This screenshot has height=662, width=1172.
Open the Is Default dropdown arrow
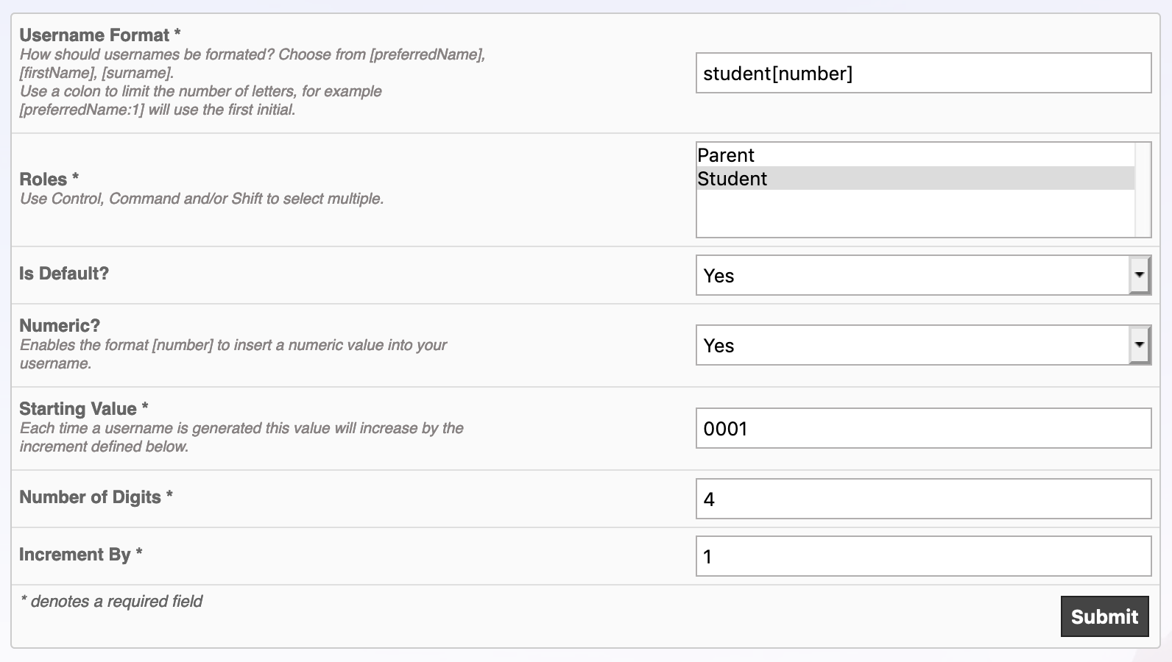(x=1140, y=275)
